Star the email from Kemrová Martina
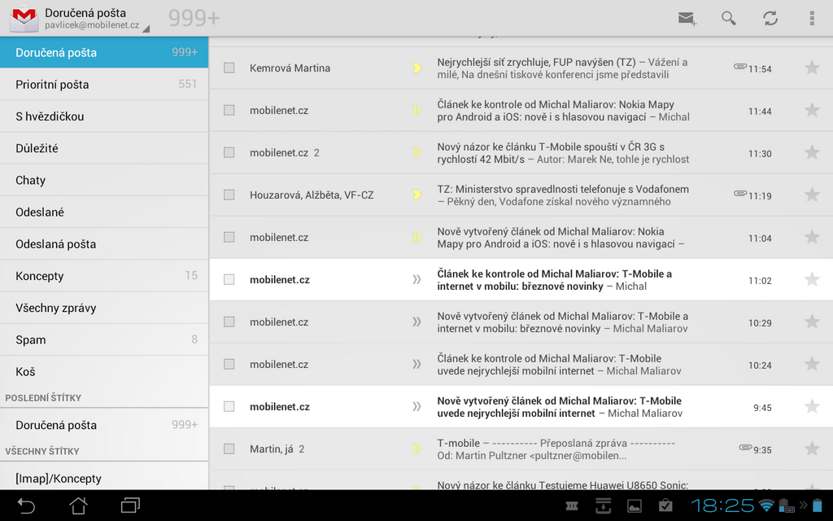 pyautogui.click(x=812, y=68)
